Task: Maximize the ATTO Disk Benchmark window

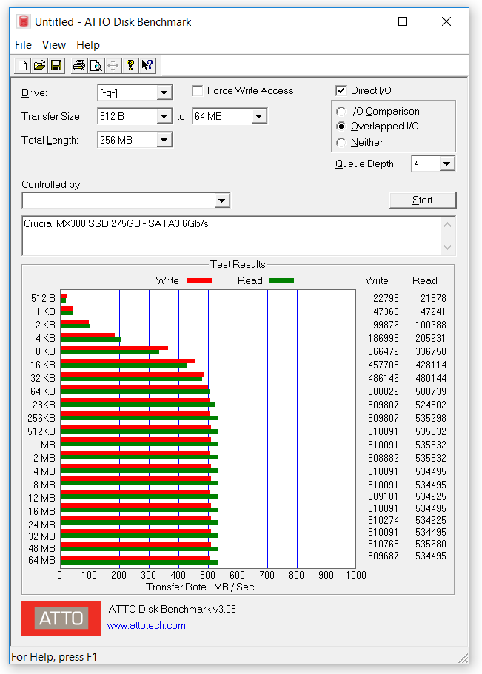Action: [x=403, y=21]
